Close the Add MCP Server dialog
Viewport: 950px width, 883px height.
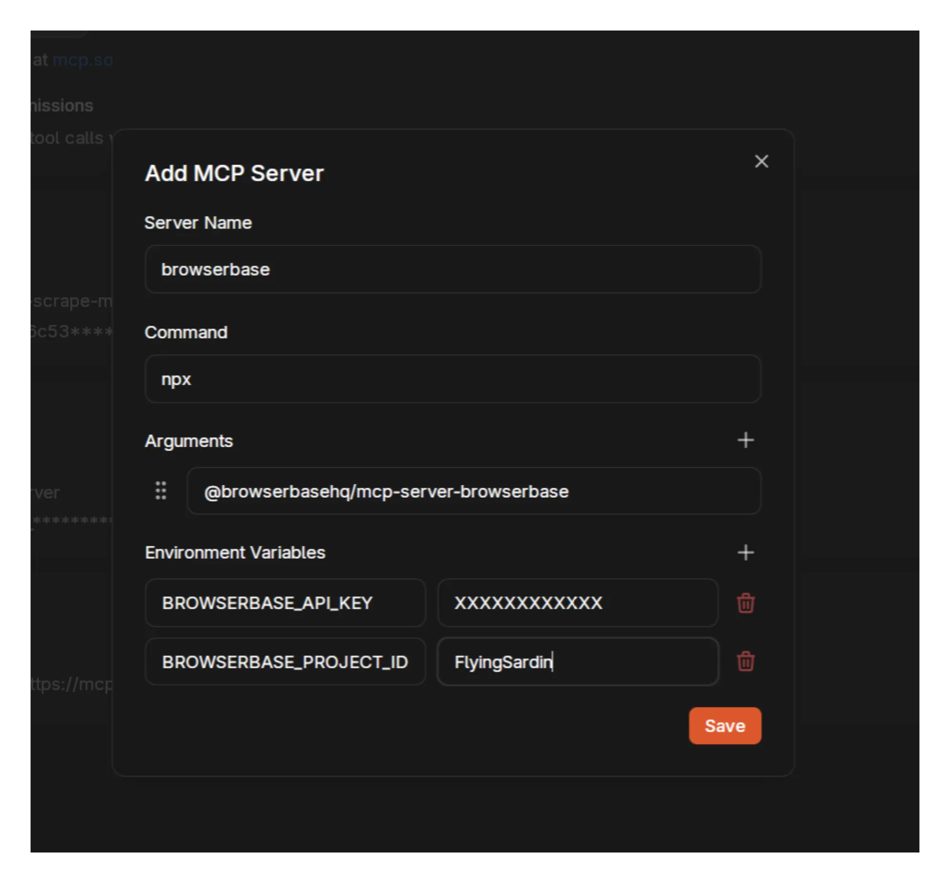761,161
